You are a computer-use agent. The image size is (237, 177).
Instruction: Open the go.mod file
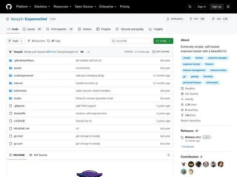[x=18, y=136]
